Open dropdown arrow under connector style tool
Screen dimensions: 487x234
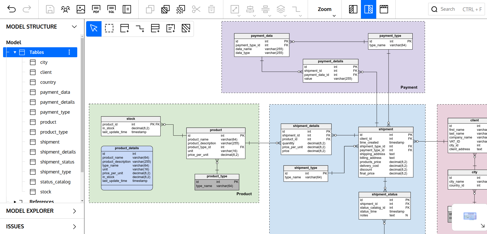pos(300,16)
